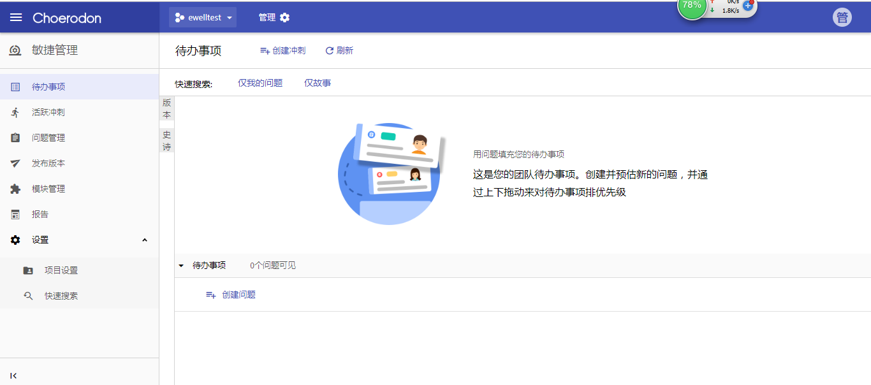Click the paper plane 发布版本 icon
The width and height of the screenshot is (871, 385).
pyautogui.click(x=16, y=163)
